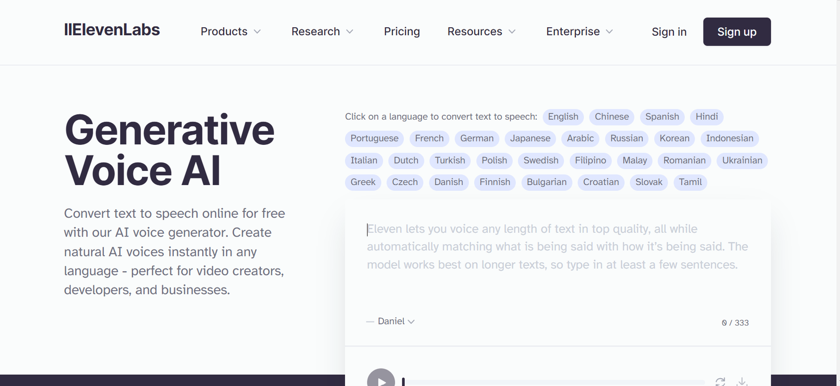Click the audio progress bar
This screenshot has height=386, width=840.
553,382
